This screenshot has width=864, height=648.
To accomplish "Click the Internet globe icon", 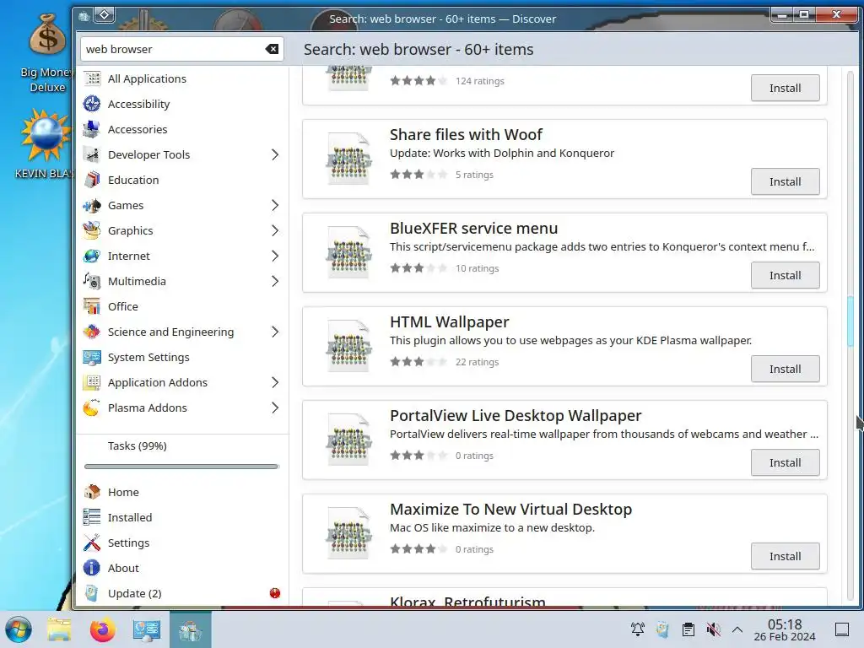I will coord(92,256).
